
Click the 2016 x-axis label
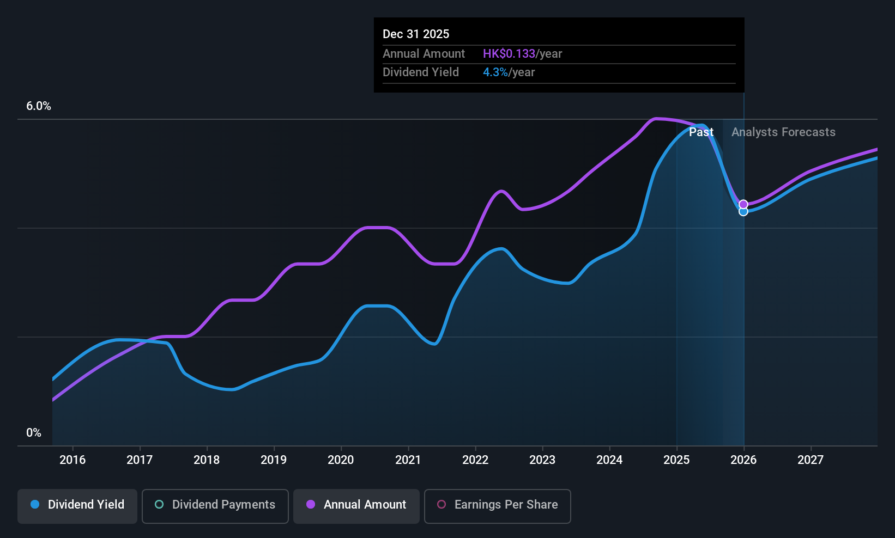(72, 460)
